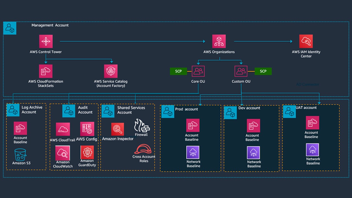Click Account Baseline in the Dev account

pos(253,126)
